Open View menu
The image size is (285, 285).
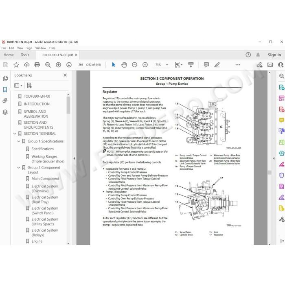point(20,48)
